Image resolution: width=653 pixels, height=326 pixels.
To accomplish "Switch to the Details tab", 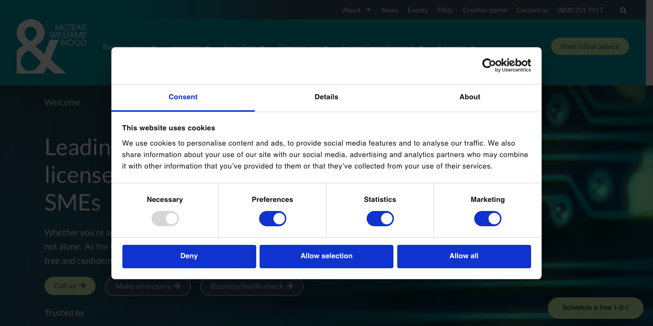I will (x=326, y=97).
